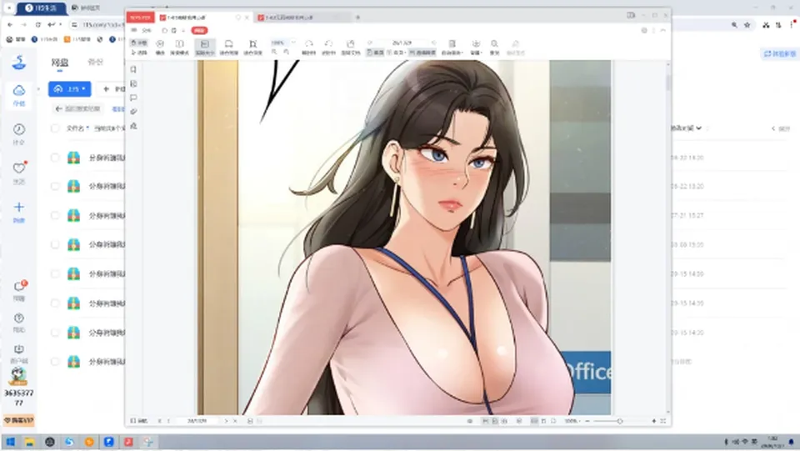Expand the blue upload button dropdown
The image size is (800, 451).
(83, 88)
